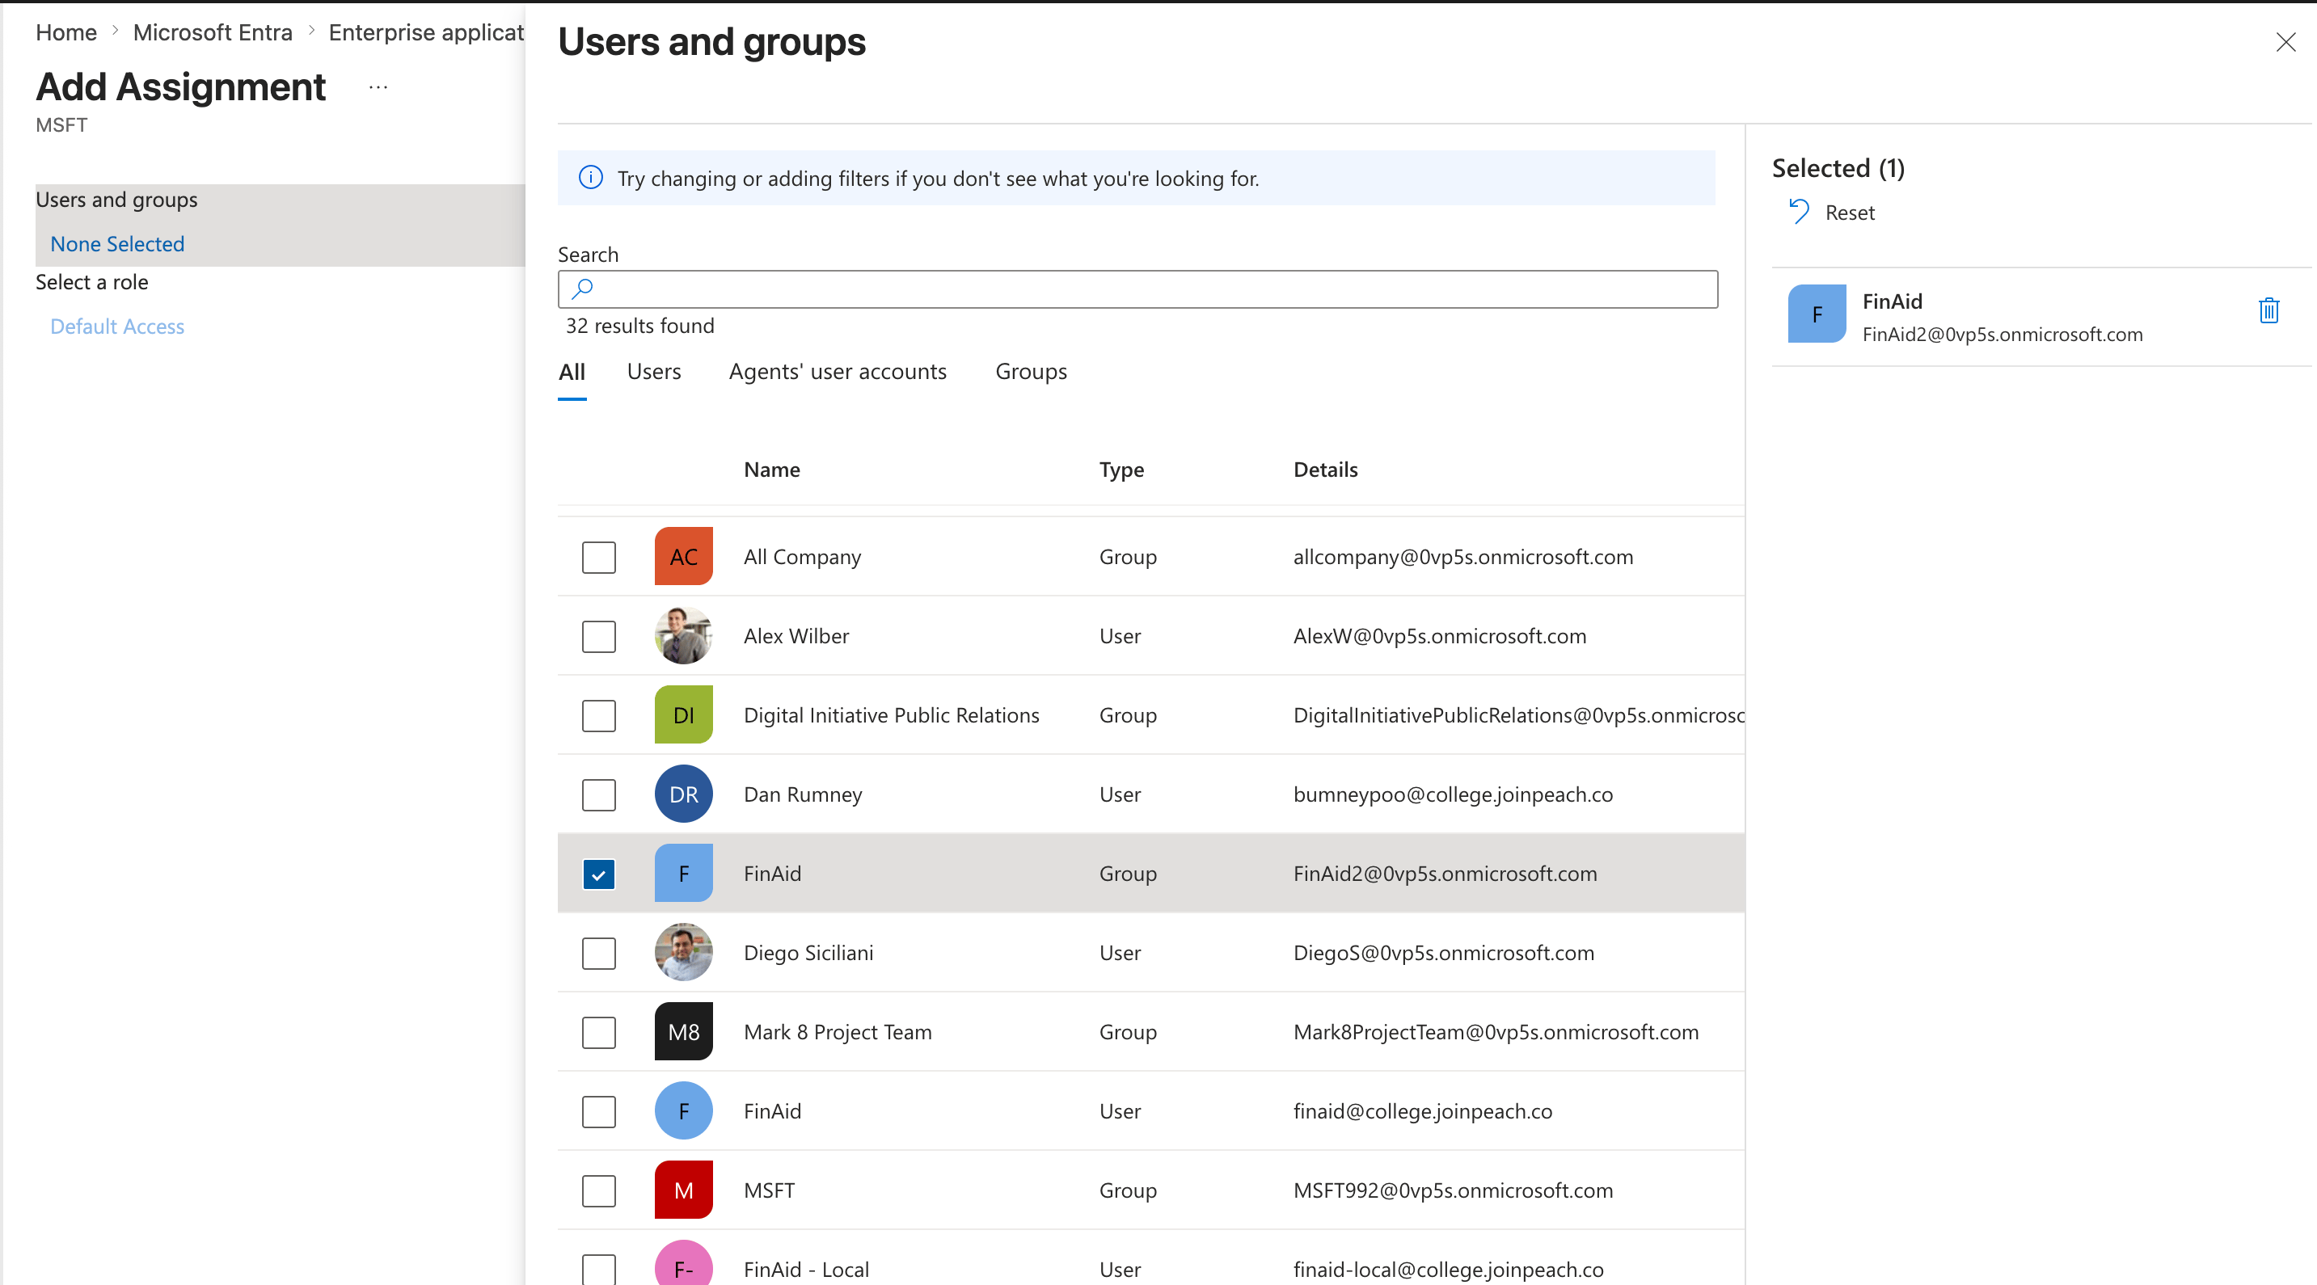The image size is (2317, 1285).
Task: Click MSFT992@0vp5s.onmicrosoft.com details
Action: point(1453,1190)
